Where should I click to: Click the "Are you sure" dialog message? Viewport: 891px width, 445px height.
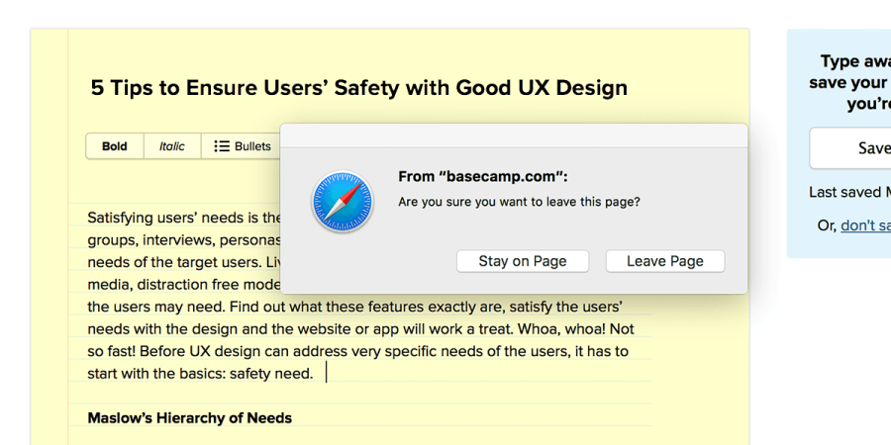click(518, 202)
